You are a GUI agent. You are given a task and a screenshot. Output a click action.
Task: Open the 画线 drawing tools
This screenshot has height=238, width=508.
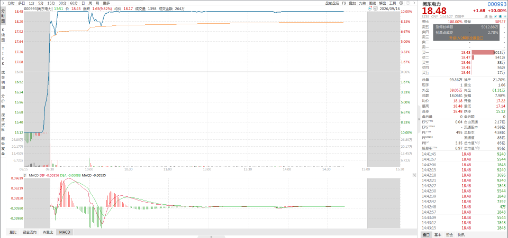click(x=373, y=3)
